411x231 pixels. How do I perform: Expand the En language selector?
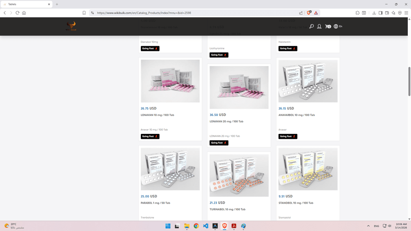tap(338, 26)
